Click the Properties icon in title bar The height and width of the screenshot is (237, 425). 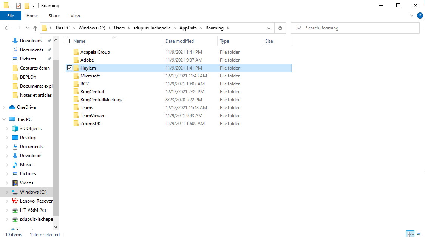point(19,6)
